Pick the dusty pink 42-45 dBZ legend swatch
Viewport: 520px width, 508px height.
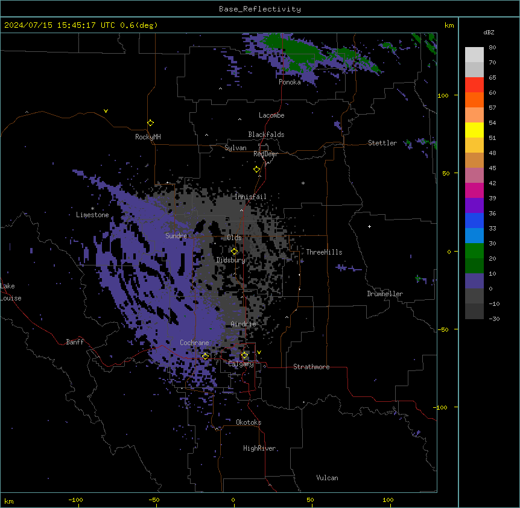[x=474, y=176]
